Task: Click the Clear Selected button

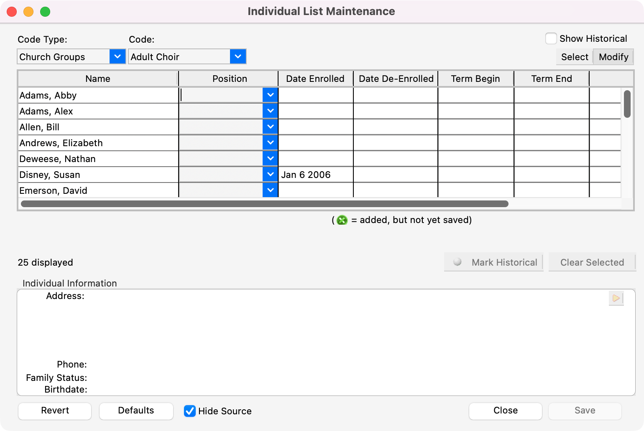Action: tap(592, 262)
